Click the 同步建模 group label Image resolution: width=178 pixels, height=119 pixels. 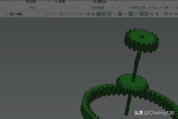[98, 8]
